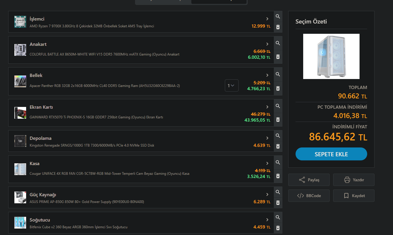Screen dimensions: 393x235
Task: Open the Depolama row chevron
Action: click(267, 138)
